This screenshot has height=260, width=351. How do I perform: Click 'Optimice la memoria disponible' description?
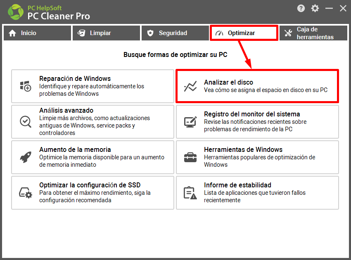click(x=102, y=161)
